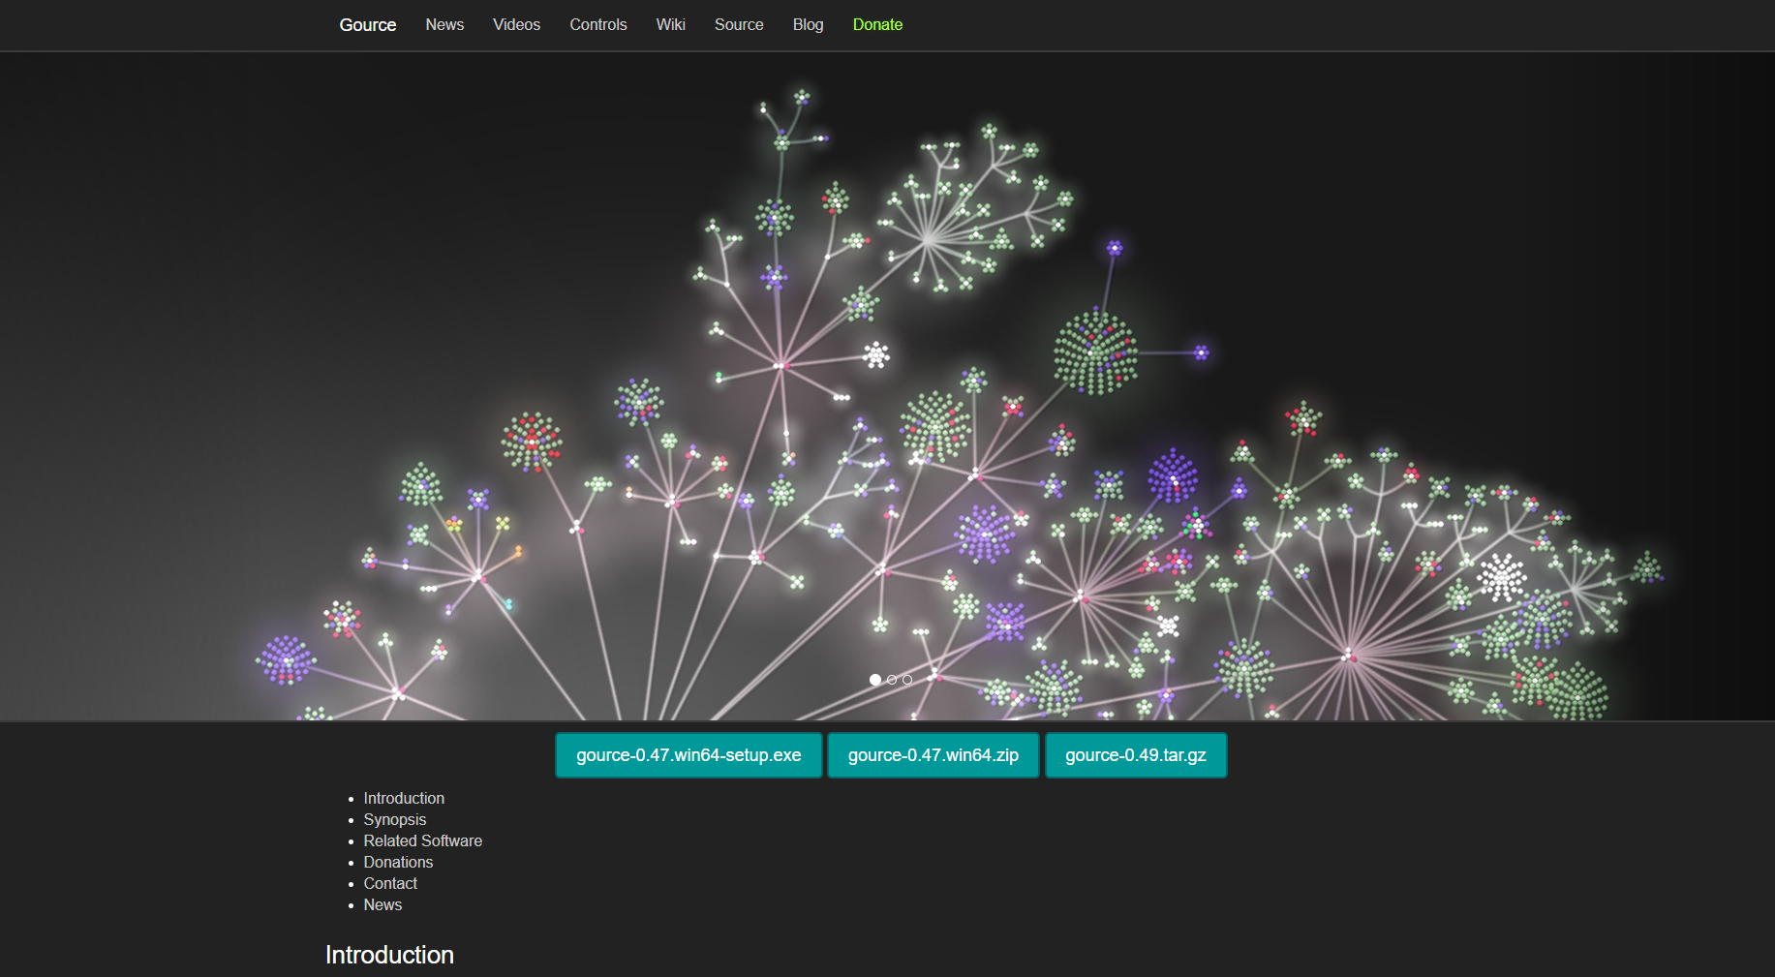Jump to Donations in contents list
The height and width of the screenshot is (977, 1775).
[x=398, y=862]
